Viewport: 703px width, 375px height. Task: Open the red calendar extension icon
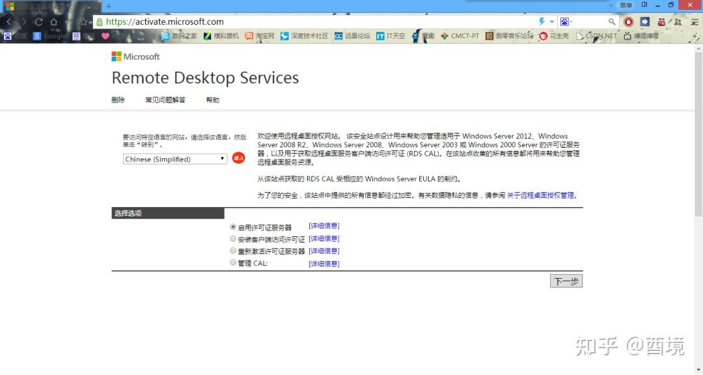click(661, 21)
